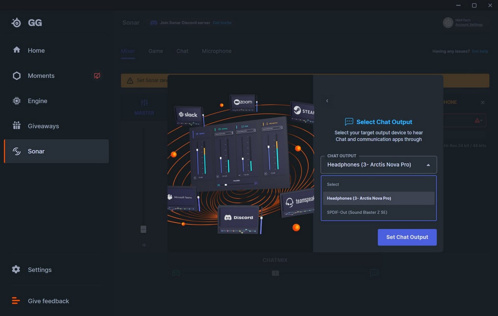The image size is (498, 316).
Task: Click the Set Chat Output button
Action: [407, 237]
